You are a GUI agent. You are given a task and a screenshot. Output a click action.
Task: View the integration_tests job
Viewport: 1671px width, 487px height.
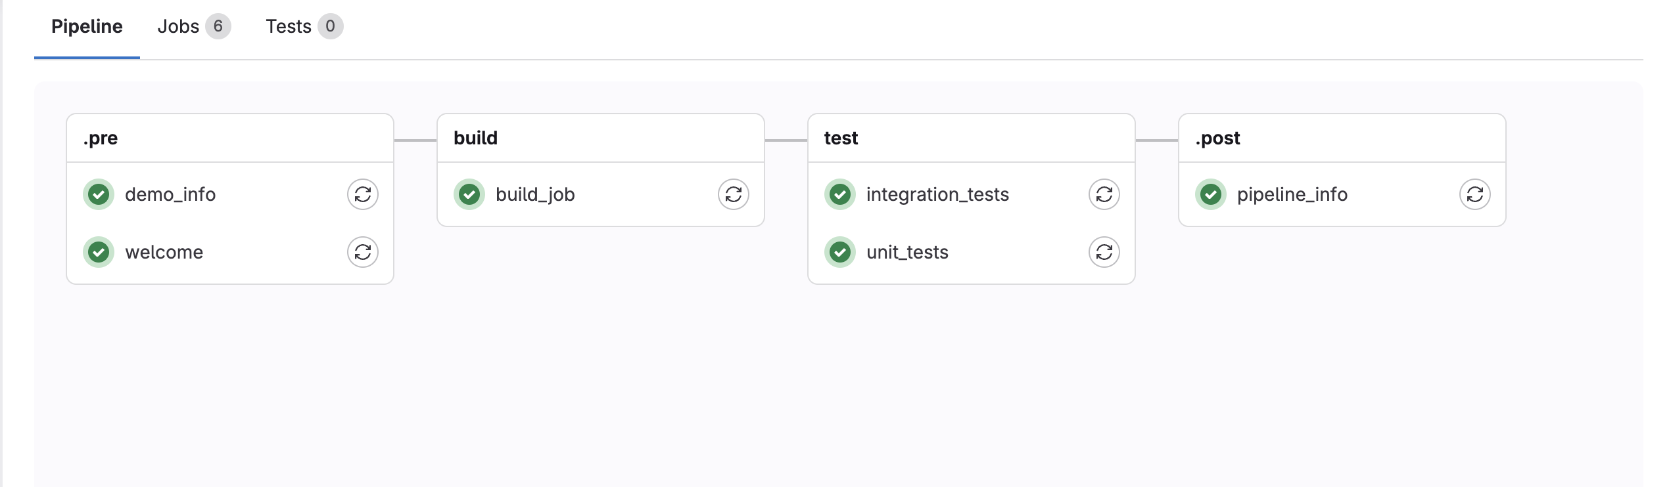click(937, 194)
